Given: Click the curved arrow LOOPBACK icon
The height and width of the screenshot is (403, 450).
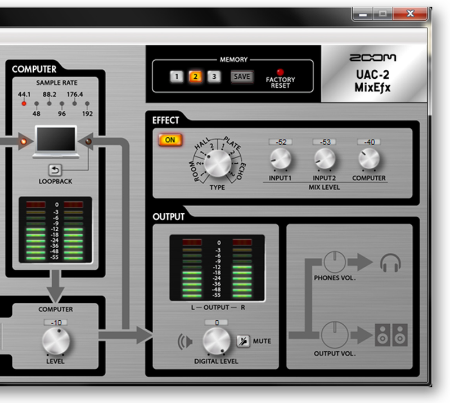Looking at the screenshot, I should click(55, 171).
